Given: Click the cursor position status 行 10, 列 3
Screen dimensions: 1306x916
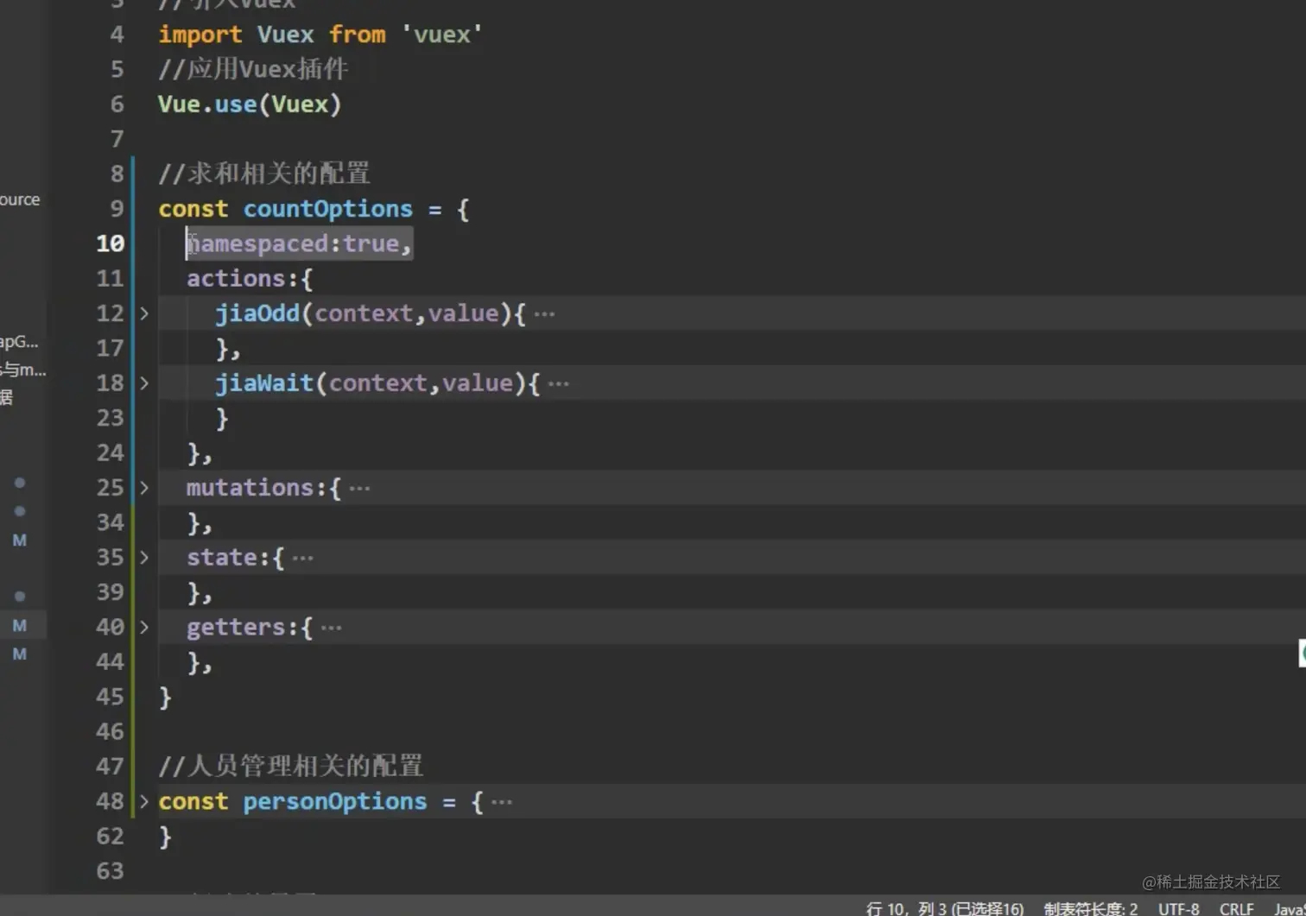Looking at the screenshot, I should (x=944, y=908).
